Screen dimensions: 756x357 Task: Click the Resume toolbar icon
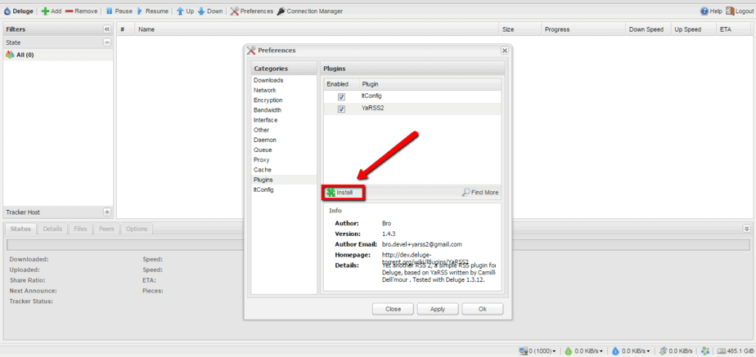click(x=140, y=11)
